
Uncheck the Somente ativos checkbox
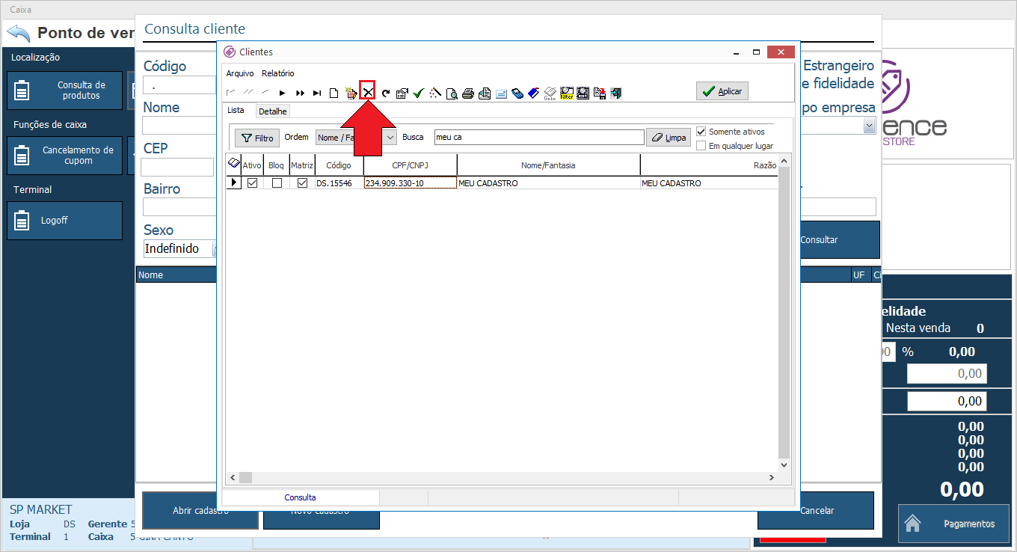(701, 132)
